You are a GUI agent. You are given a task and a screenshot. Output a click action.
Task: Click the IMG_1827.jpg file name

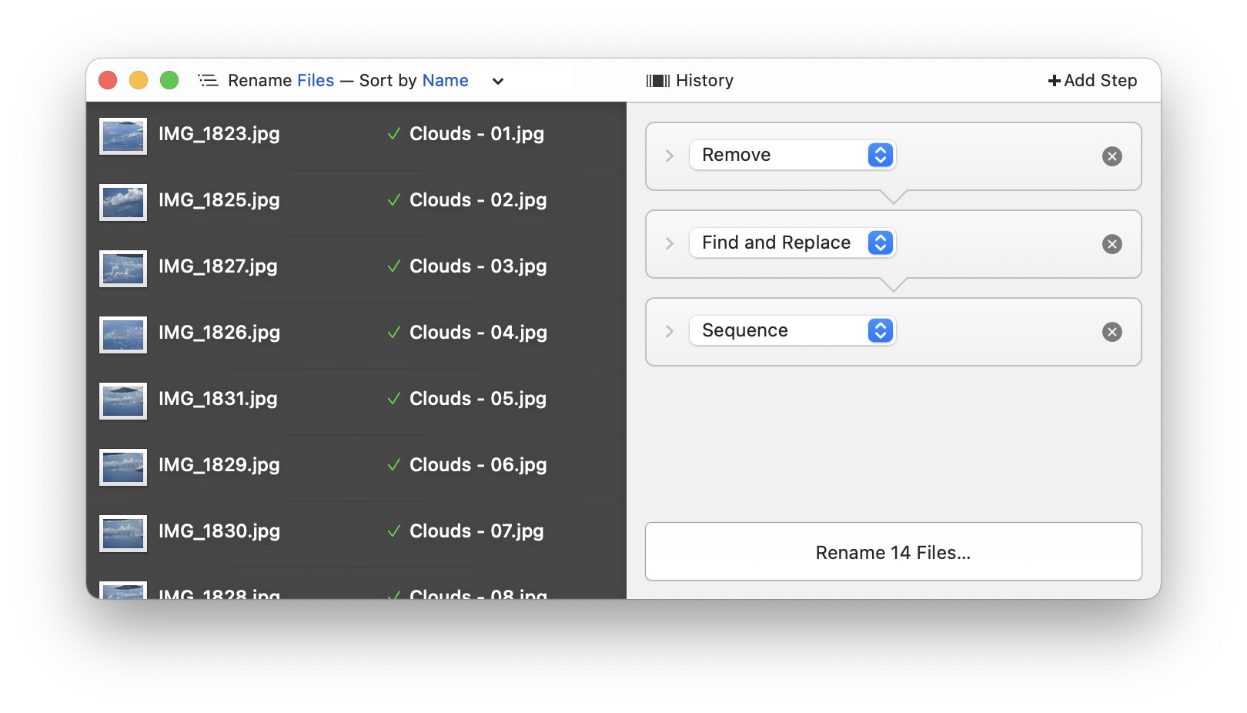pos(218,266)
